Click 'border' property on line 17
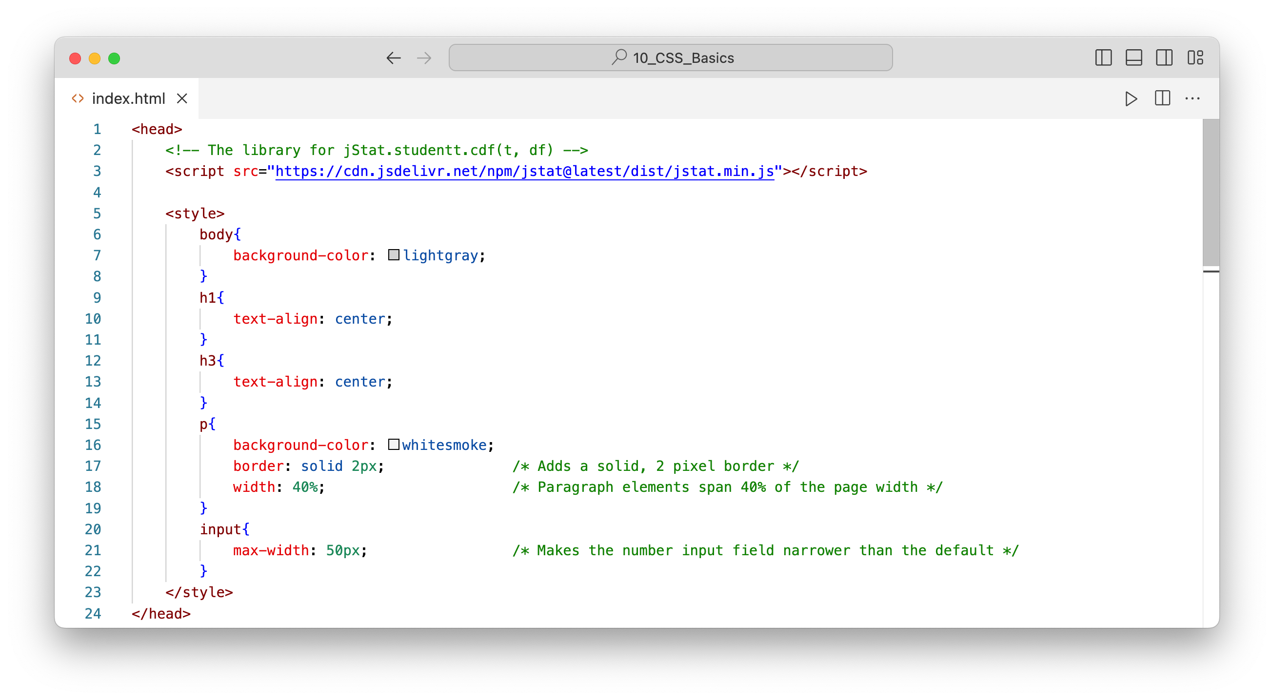The width and height of the screenshot is (1274, 700). tap(258, 466)
